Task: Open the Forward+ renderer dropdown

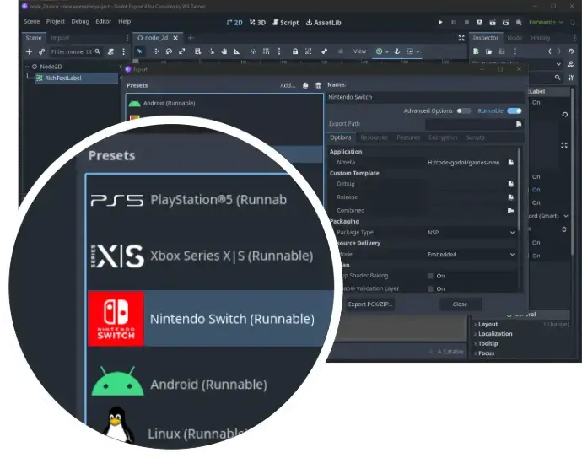Action: point(546,22)
